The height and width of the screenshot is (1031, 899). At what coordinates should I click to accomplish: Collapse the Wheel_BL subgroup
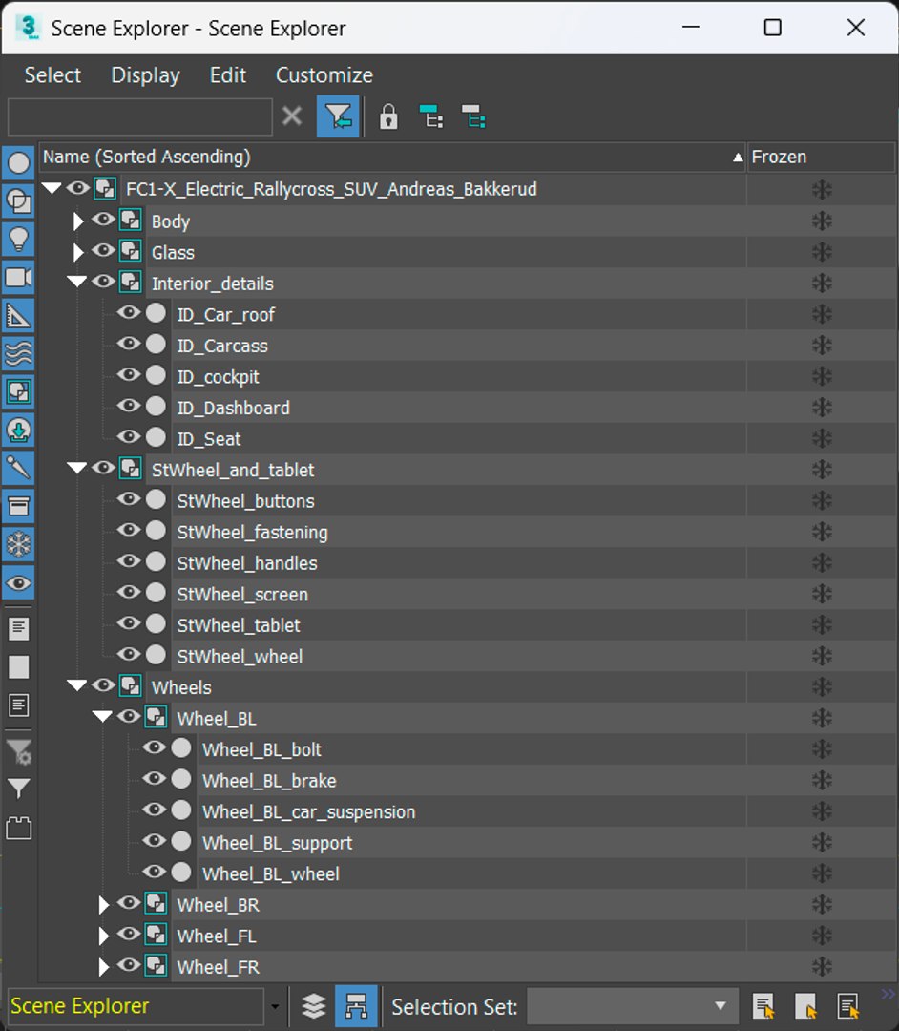[102, 717]
